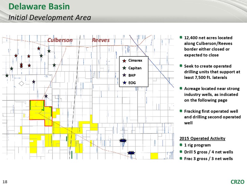Click the line 'along Culberson/Reeves'
The width and height of the screenshot is (247, 185).
[208, 43]
